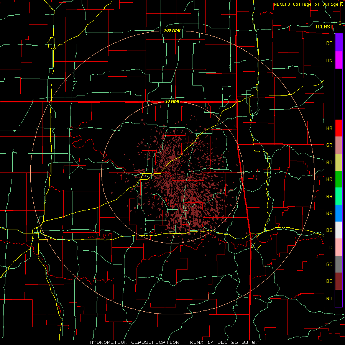The height and width of the screenshot is (345, 345).
Task: Click the [CLAS] units label
Action: 324,26
